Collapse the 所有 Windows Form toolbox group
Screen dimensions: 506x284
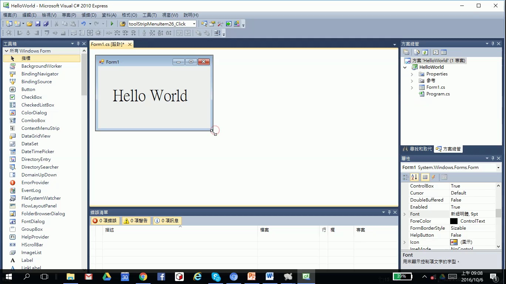pyautogui.click(x=6, y=51)
